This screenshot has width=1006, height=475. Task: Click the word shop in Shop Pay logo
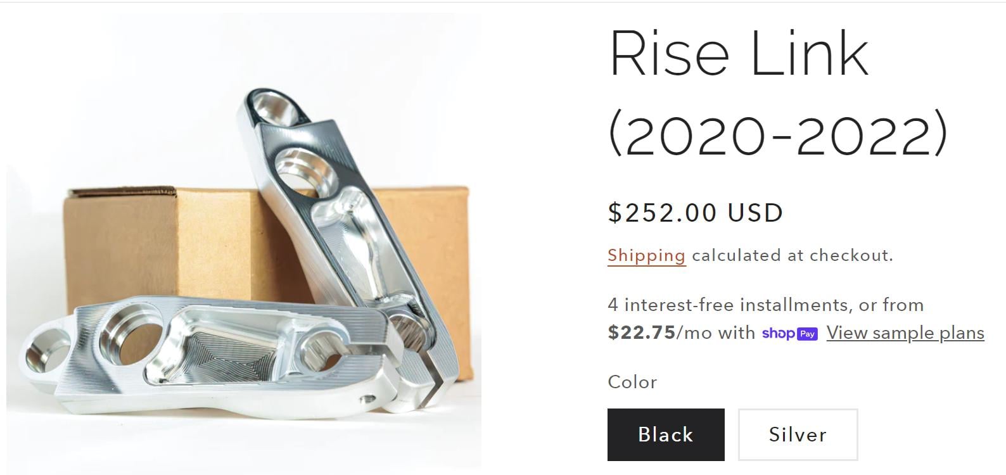coord(778,333)
